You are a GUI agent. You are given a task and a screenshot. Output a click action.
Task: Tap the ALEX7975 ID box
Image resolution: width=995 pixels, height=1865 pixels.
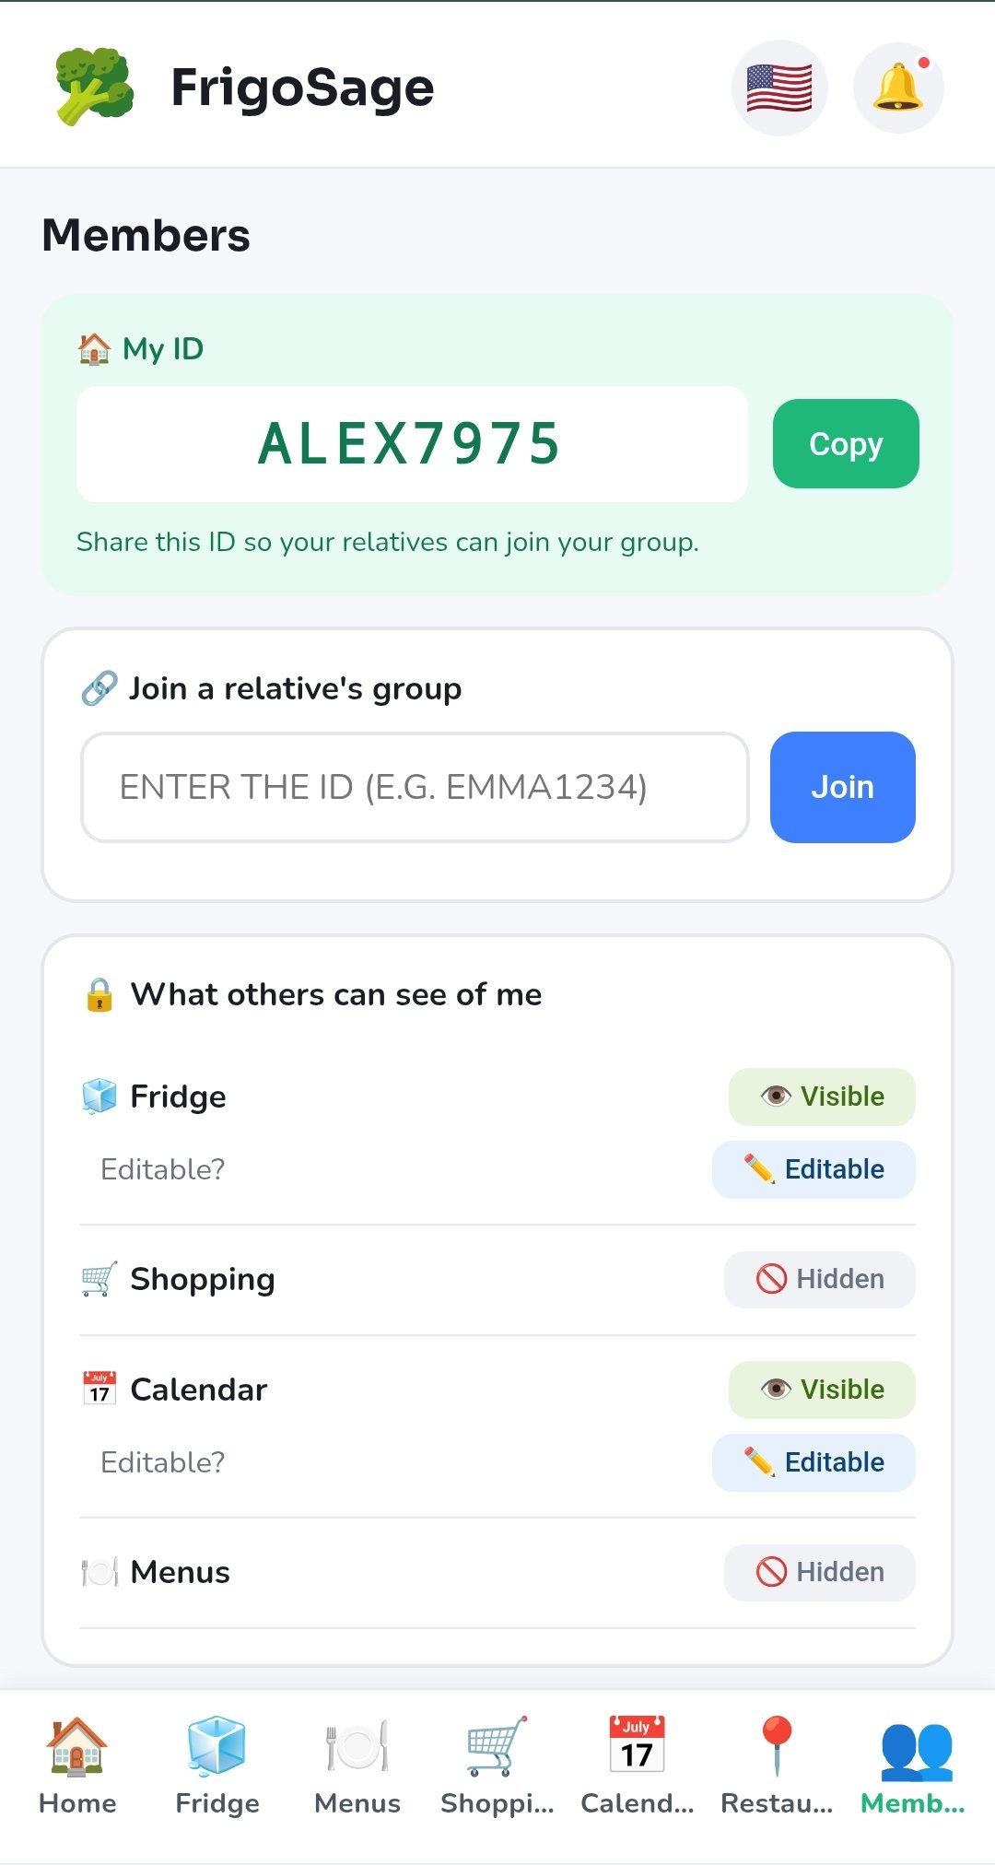(412, 444)
